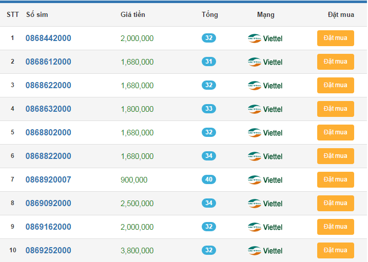The height and width of the screenshot is (262, 368).
Task: Select sim number 0869162000
Action: [48, 227]
